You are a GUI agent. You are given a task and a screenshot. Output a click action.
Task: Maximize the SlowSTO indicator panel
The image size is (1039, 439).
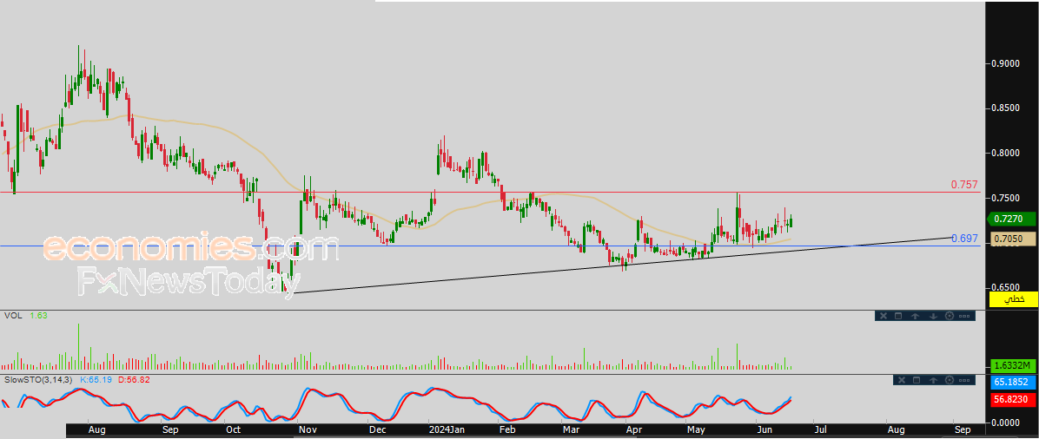click(917, 380)
